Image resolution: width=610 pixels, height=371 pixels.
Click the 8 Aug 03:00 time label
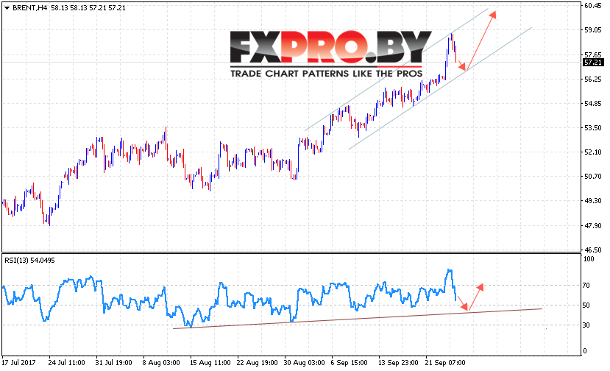[161, 363]
